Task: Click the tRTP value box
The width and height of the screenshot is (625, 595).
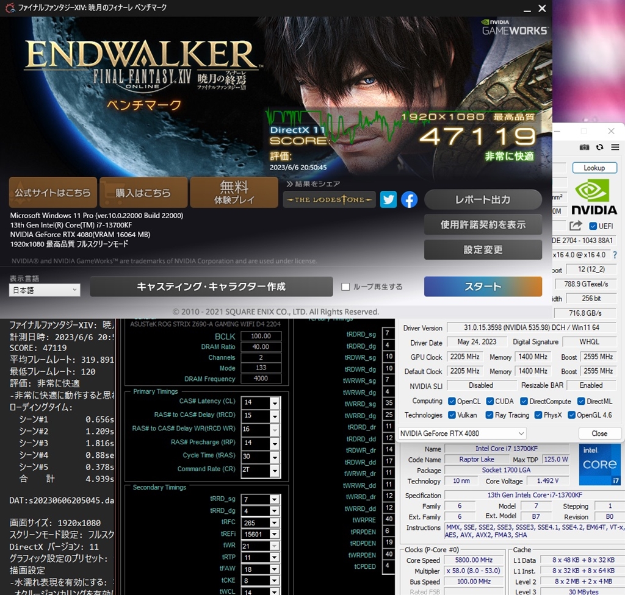Action: [x=256, y=558]
